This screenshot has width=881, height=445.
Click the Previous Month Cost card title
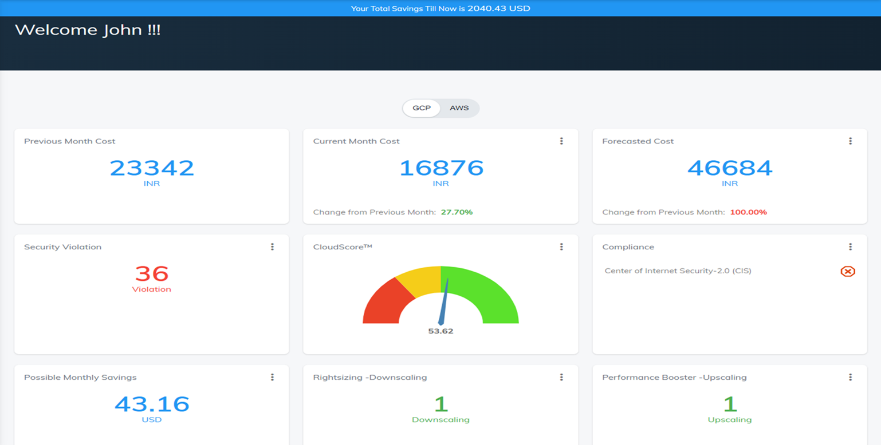[x=69, y=141]
